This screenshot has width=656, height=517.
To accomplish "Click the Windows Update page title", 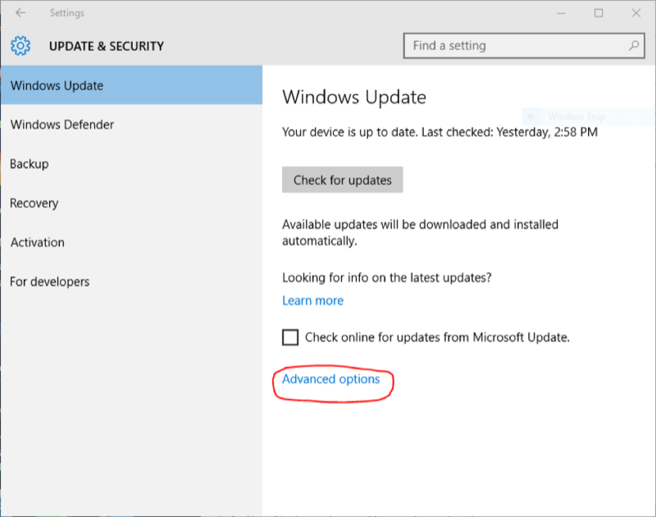I will [x=354, y=97].
